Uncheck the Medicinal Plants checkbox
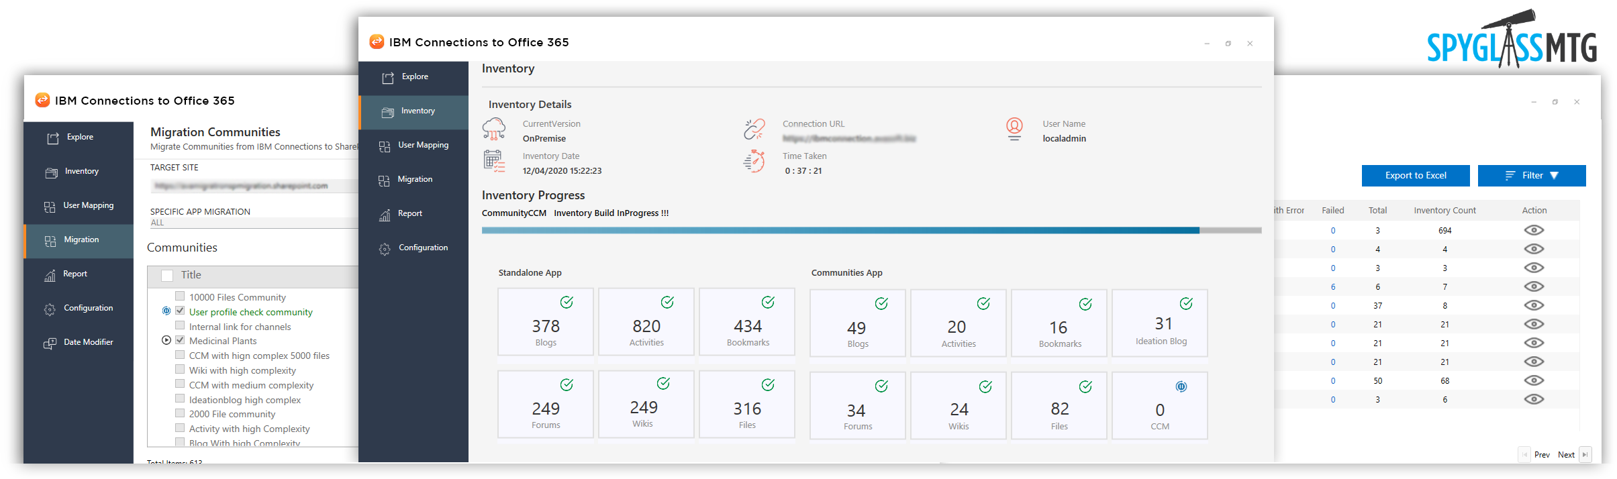This screenshot has width=1617, height=479. (180, 340)
